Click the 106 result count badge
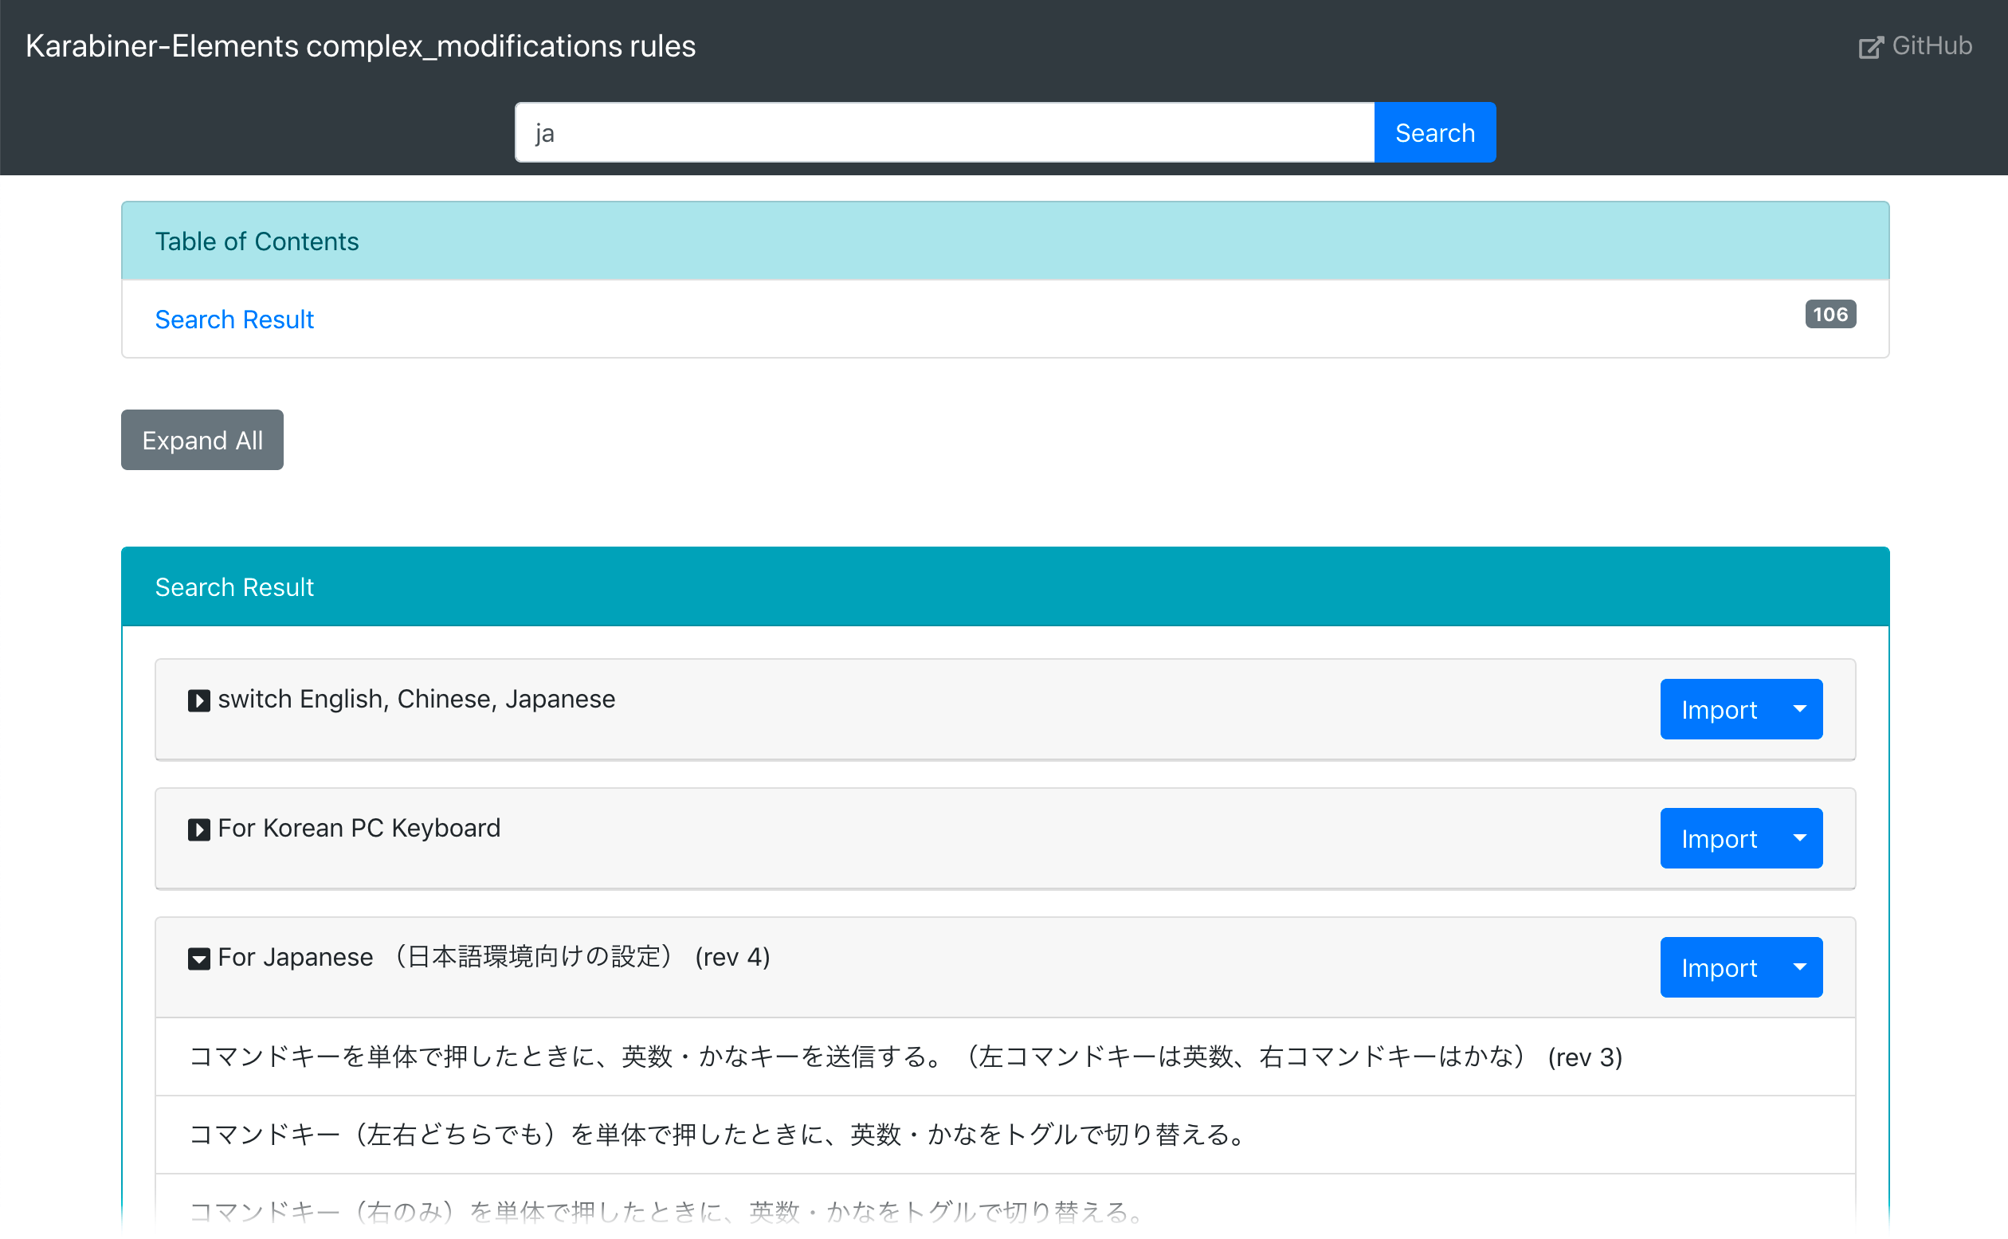 (x=1830, y=315)
